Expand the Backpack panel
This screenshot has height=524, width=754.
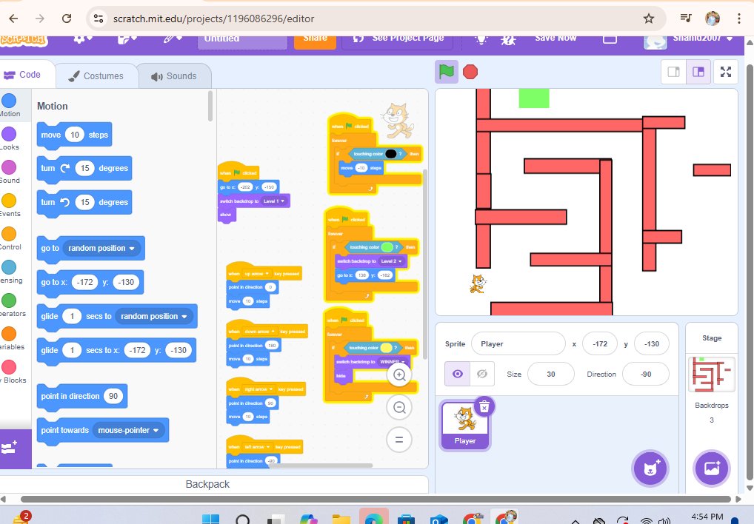click(207, 484)
